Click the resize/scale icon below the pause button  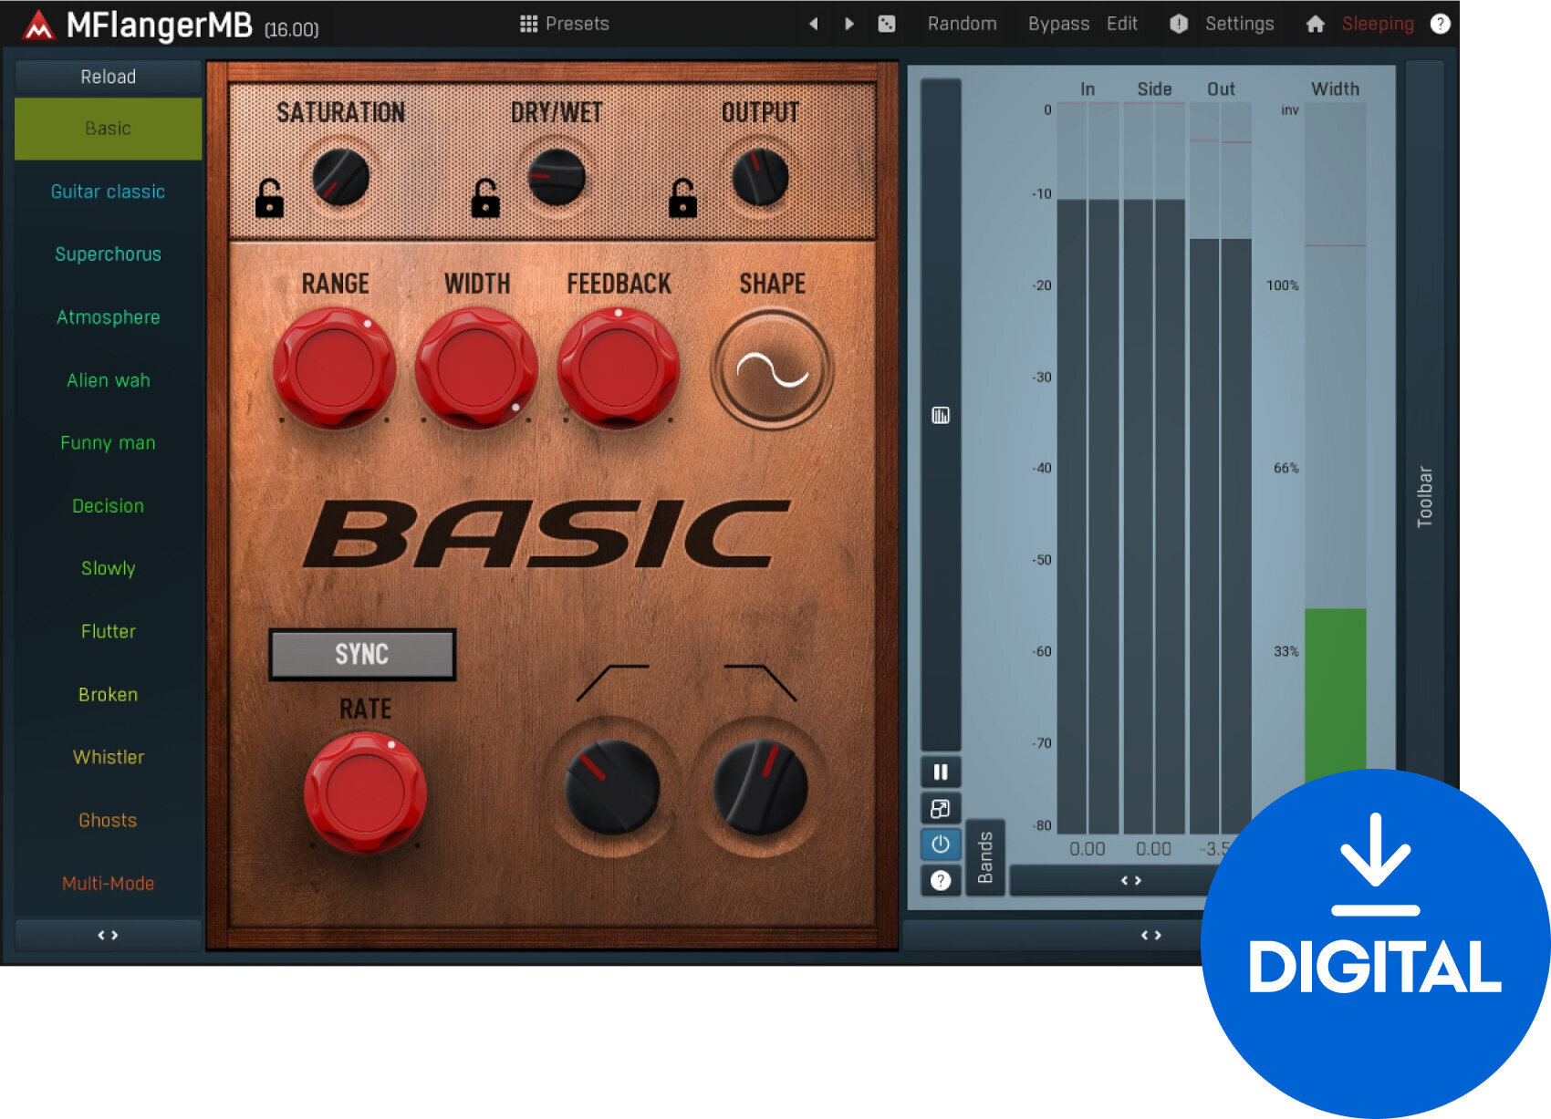[940, 808]
